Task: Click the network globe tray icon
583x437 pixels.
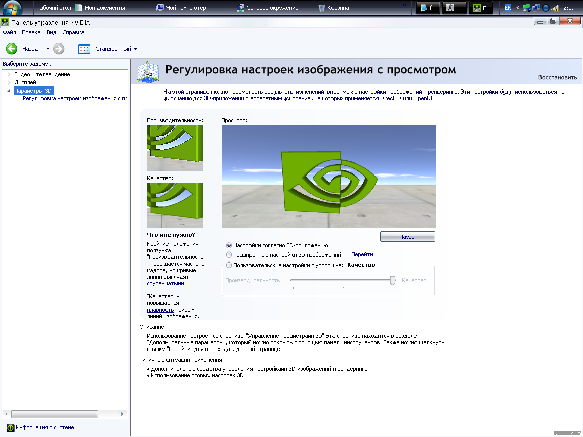Action: [527, 8]
